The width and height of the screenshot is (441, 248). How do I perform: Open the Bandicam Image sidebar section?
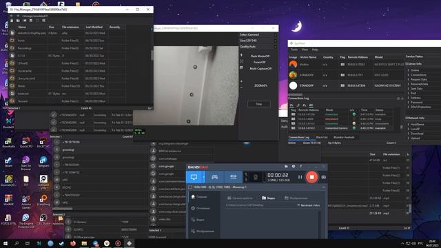click(202, 231)
